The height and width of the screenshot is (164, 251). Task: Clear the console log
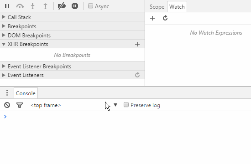pos(7,105)
